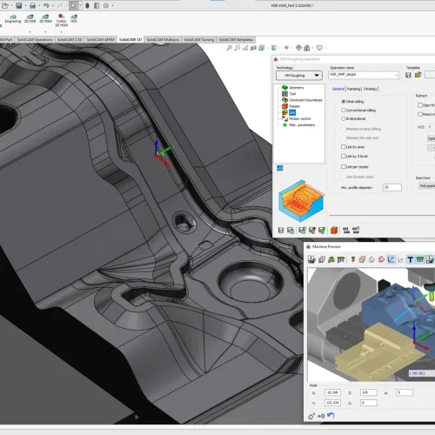435x435 pixels.
Task: Click the Z axis value field in Machine Preview
Action: click(369, 392)
